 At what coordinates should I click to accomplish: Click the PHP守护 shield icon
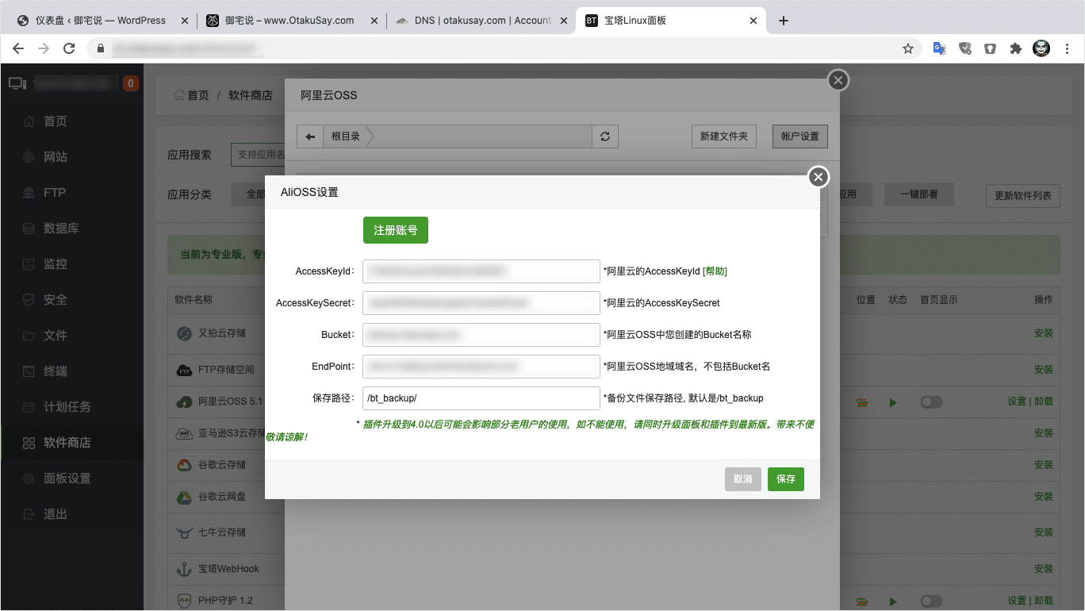184,601
